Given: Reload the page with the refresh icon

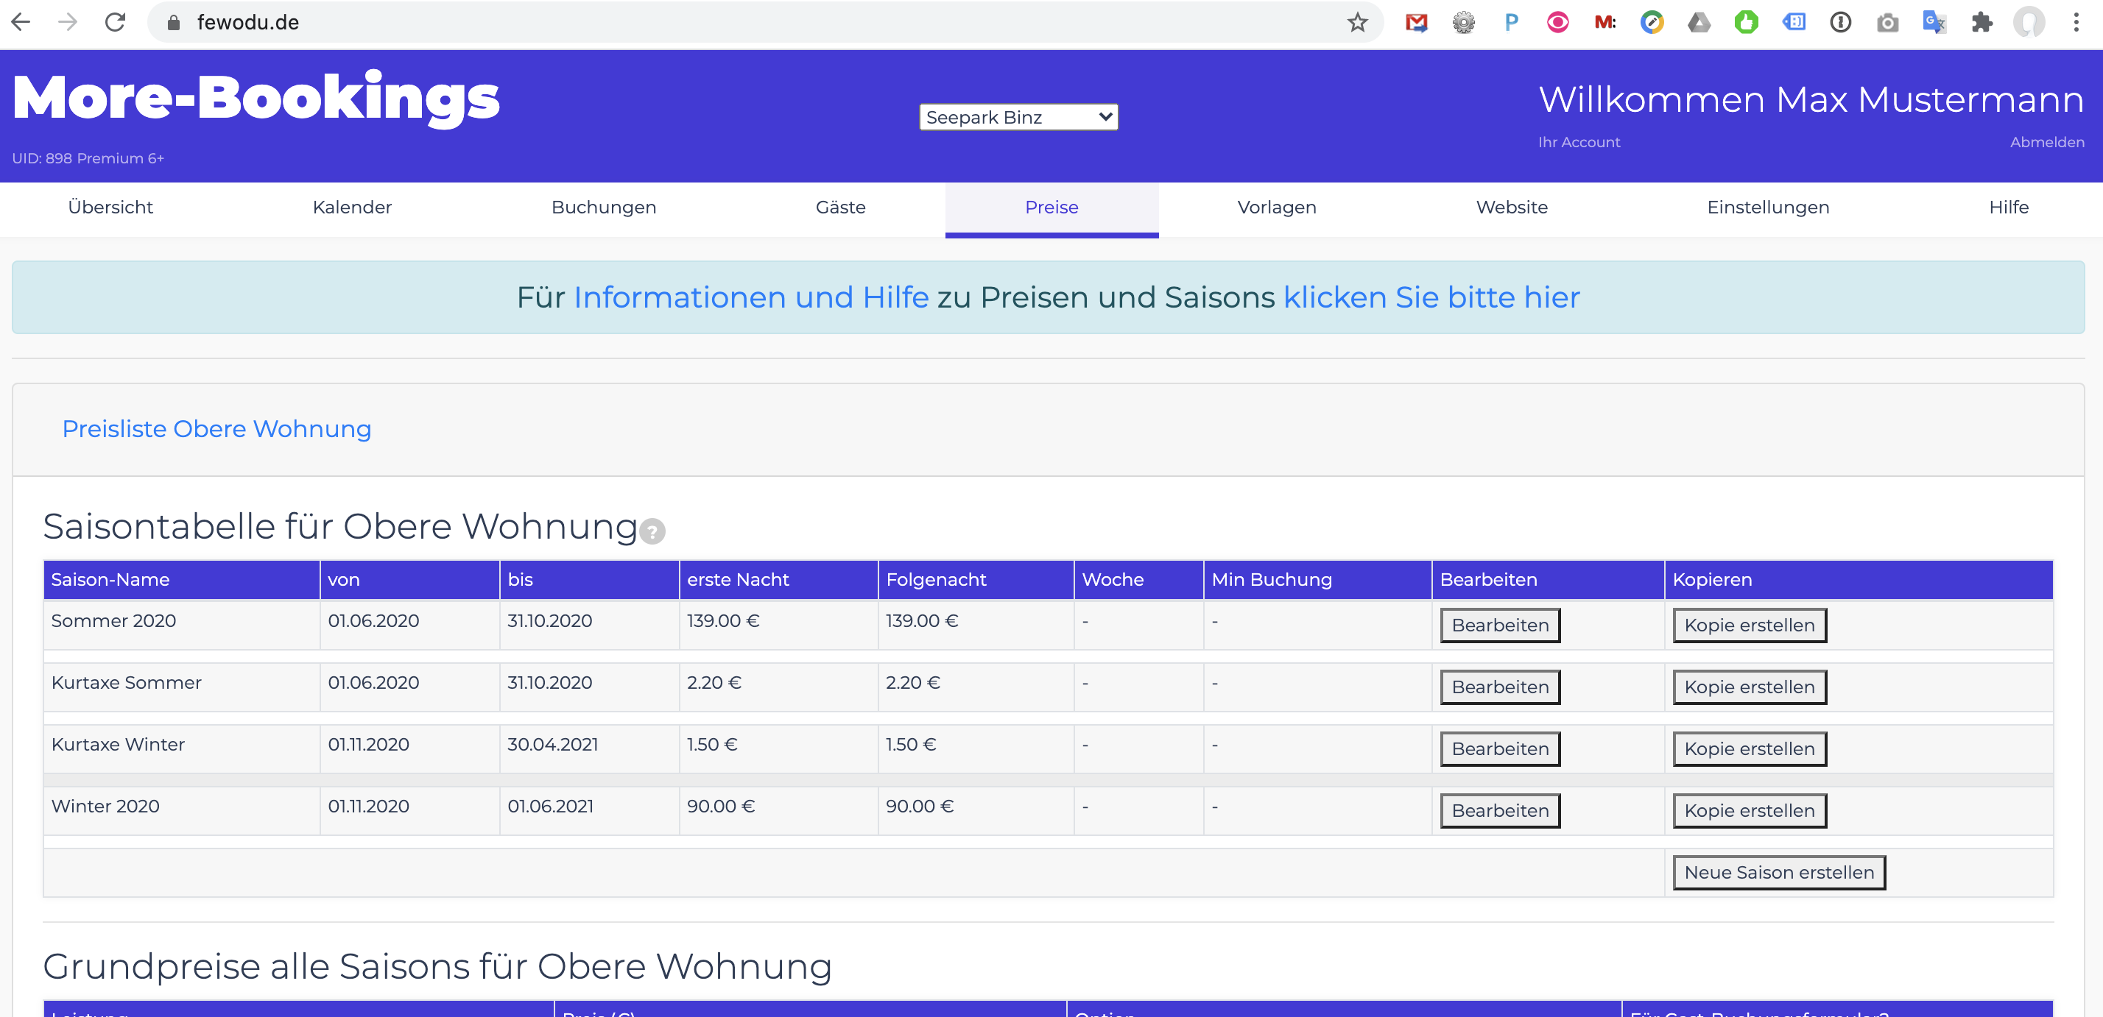Looking at the screenshot, I should [115, 22].
